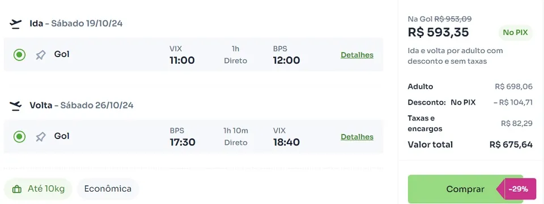Pin the outbound Gol flight
The width and height of the screenshot is (544, 204).
tap(41, 55)
